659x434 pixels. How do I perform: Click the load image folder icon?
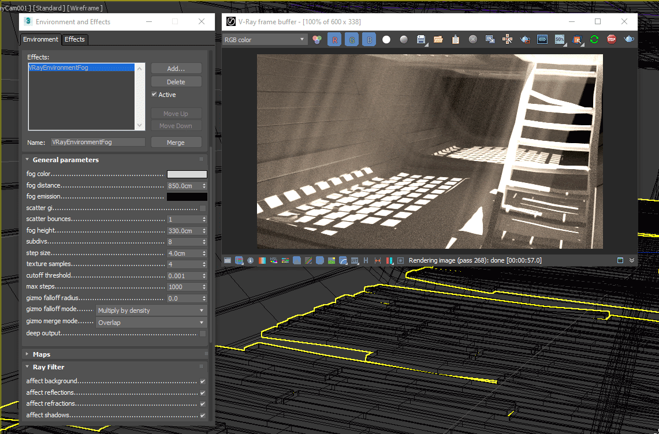[438, 39]
